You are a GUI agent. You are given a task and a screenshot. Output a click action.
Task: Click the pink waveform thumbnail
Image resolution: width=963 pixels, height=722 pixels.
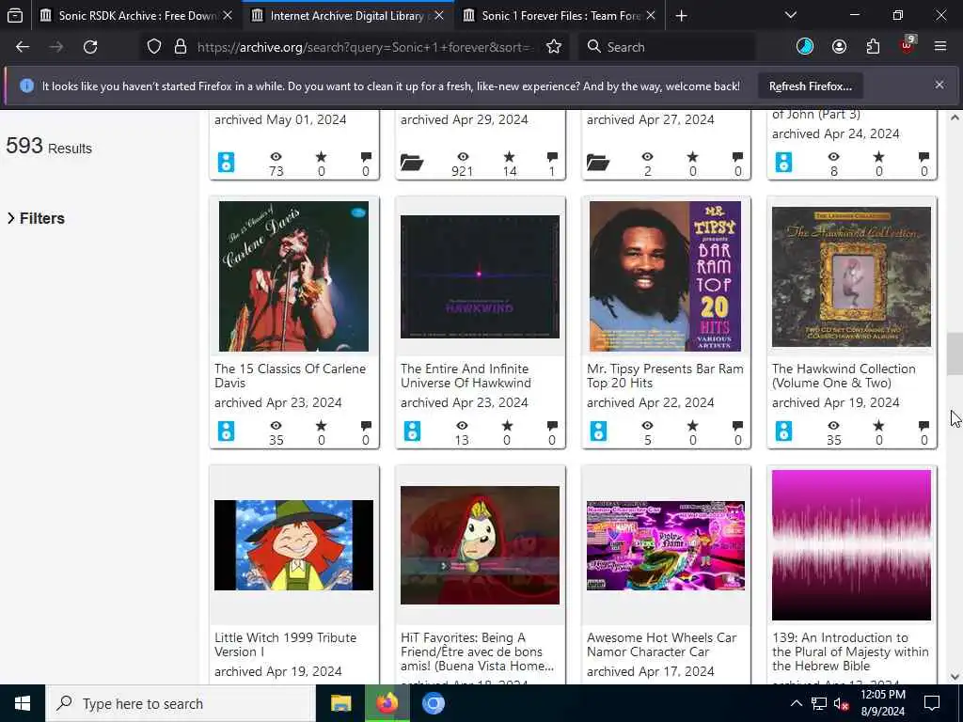click(x=851, y=545)
